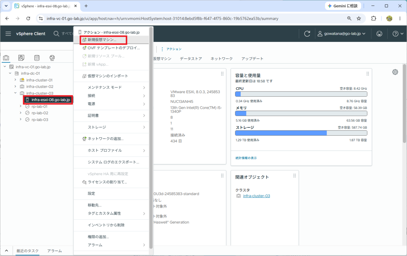Open the Chrome tab search dropdown
The height and width of the screenshot is (256, 407).
pos(6,6)
